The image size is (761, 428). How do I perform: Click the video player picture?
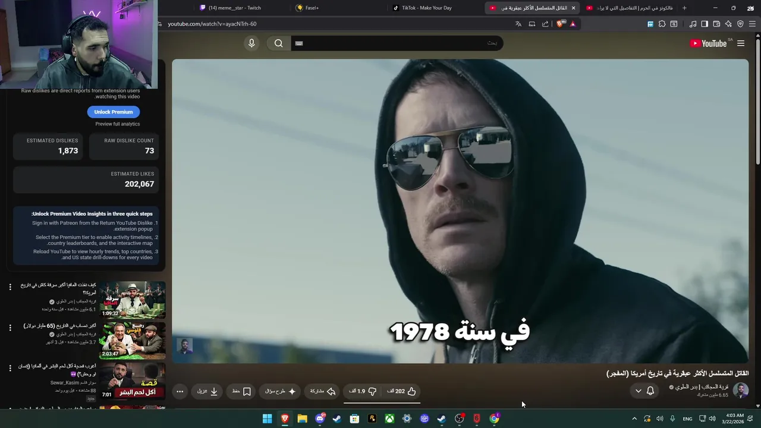pyautogui.click(x=460, y=211)
